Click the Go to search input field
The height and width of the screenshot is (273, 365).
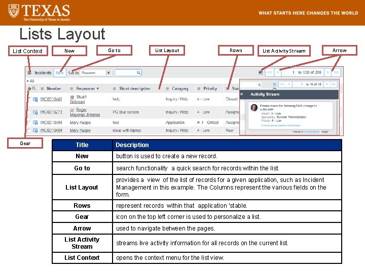(128, 73)
